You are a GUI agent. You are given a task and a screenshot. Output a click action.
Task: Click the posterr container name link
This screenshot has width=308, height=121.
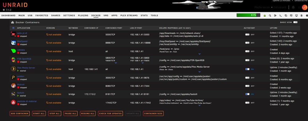coord(21,76)
